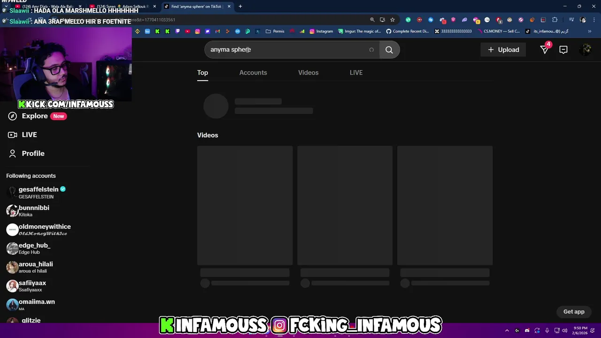
Task: Open the Twitch bookmark icon
Action: [x=177, y=31]
